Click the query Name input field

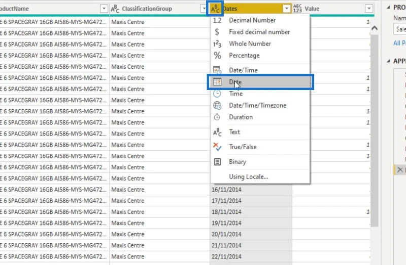pos(399,29)
